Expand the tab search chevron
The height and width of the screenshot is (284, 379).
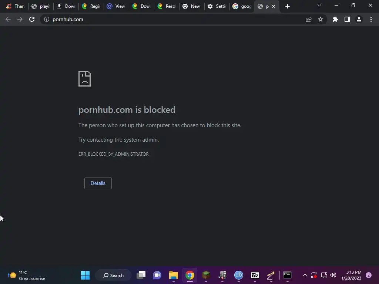click(x=319, y=5)
